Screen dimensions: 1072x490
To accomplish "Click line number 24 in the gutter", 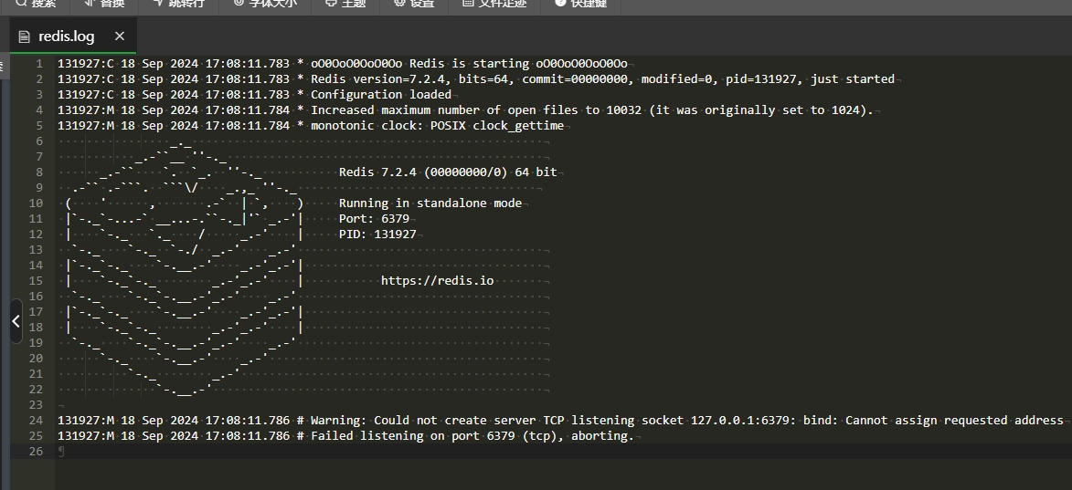I will [x=37, y=421].
